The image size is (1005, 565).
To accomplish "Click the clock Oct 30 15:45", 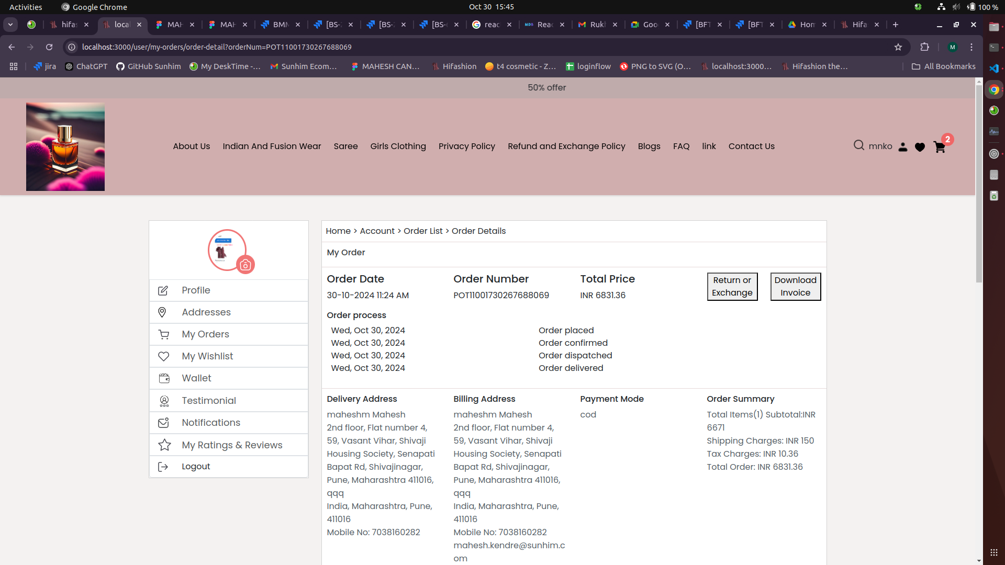I will pos(492,7).
